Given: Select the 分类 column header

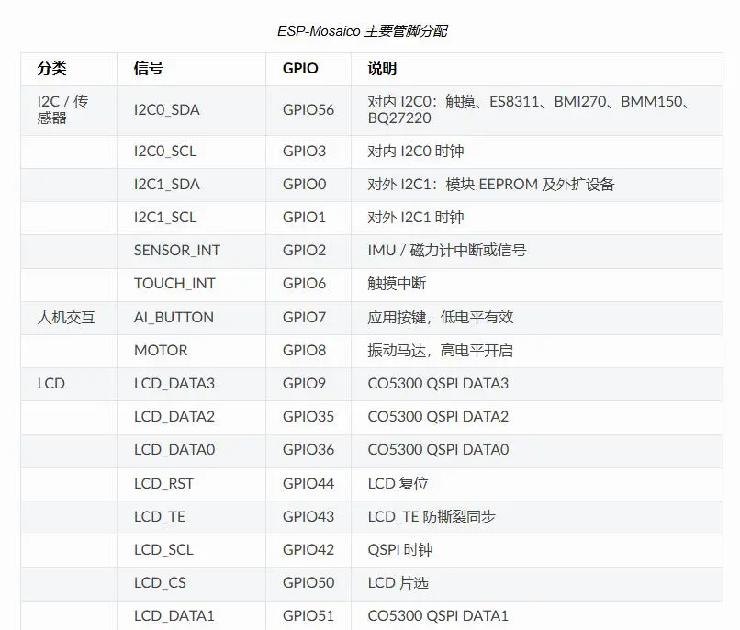Looking at the screenshot, I should (x=52, y=69).
